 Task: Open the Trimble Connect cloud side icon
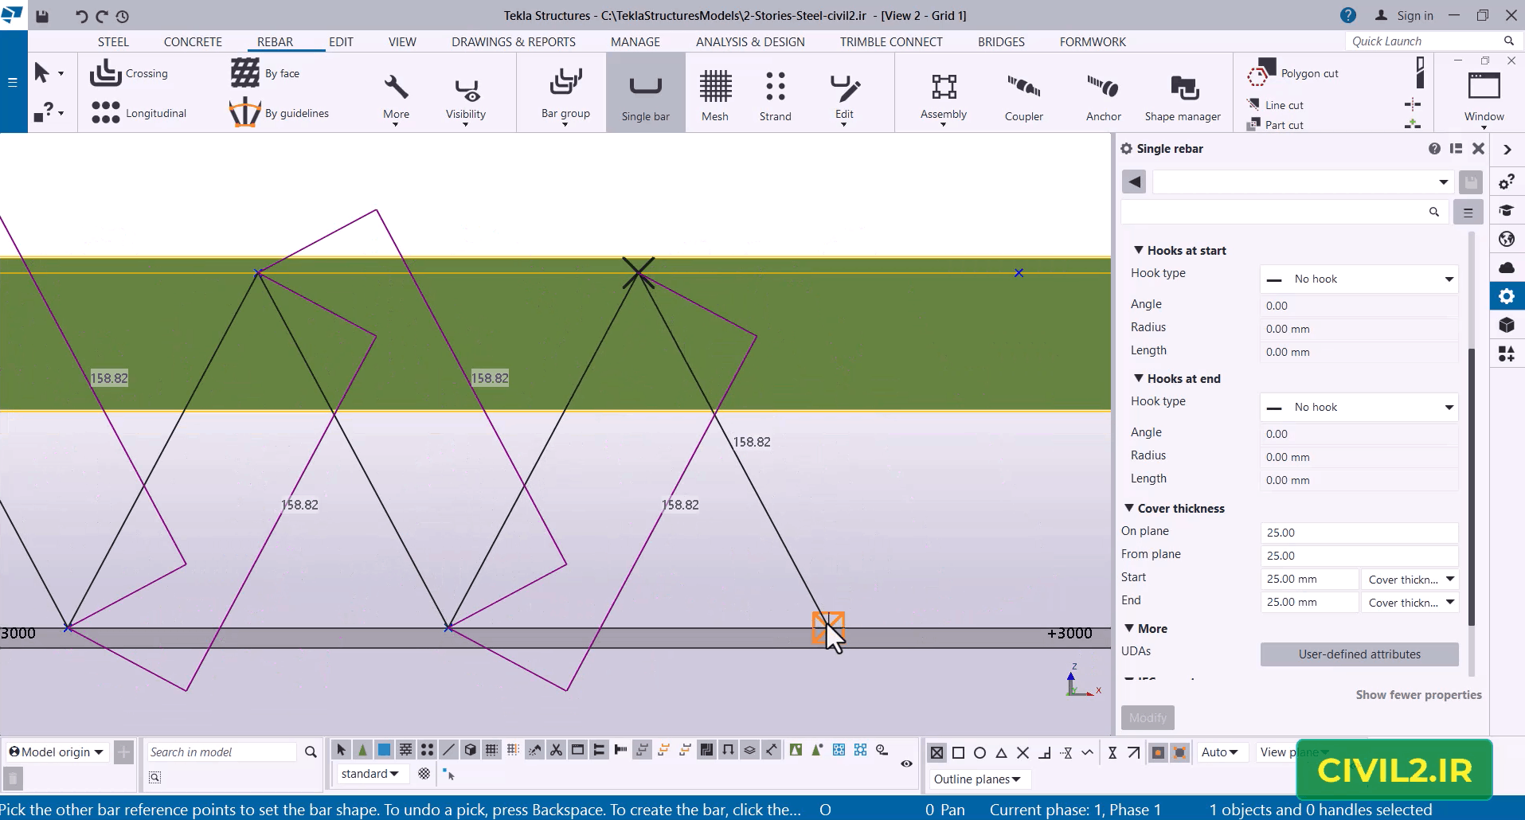1507,267
